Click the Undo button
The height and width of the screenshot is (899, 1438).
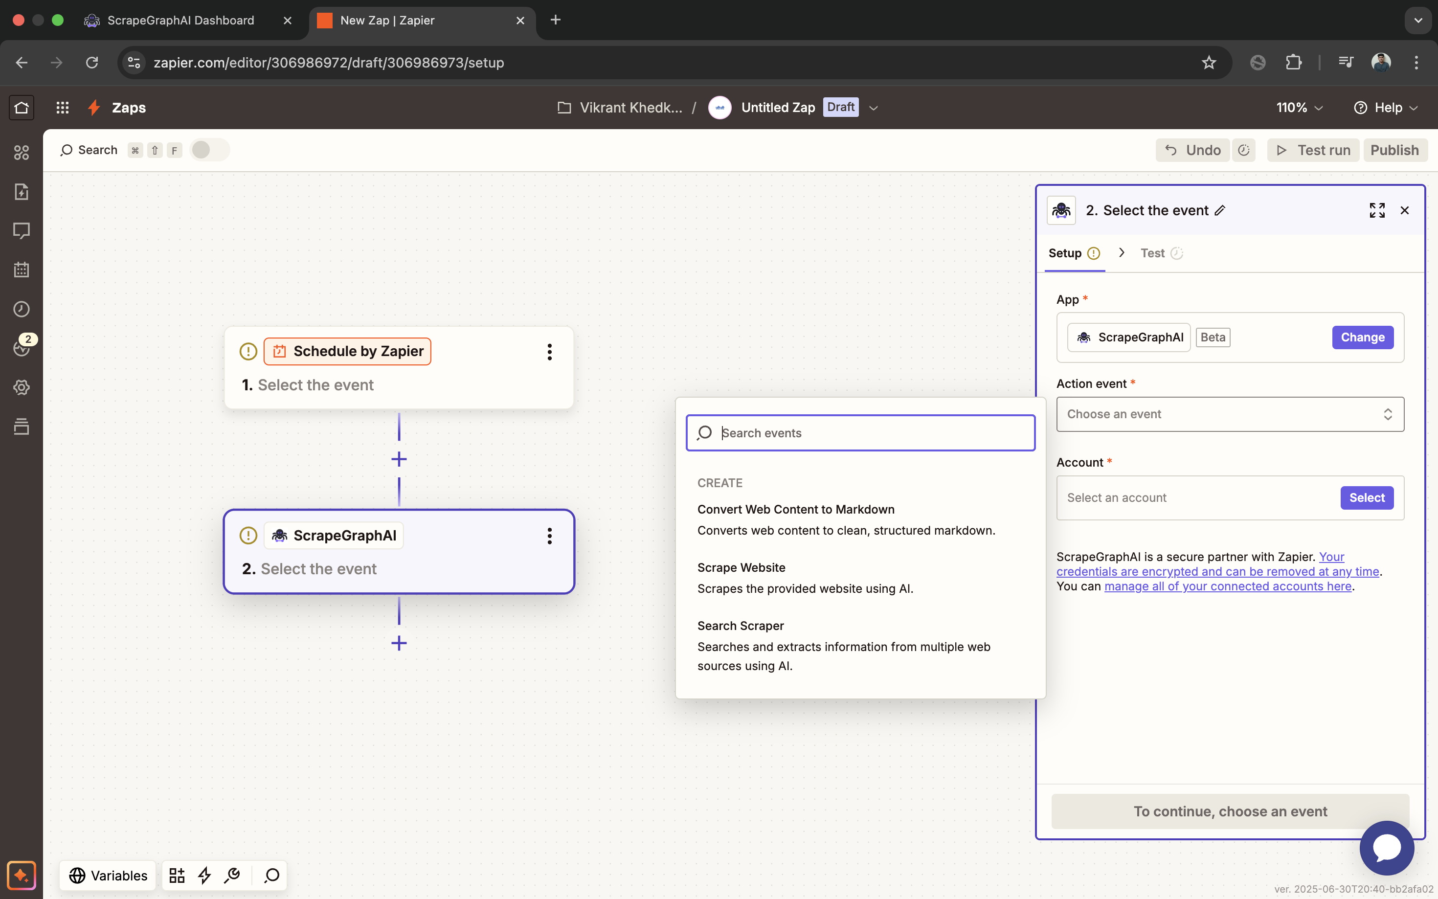point(1192,151)
